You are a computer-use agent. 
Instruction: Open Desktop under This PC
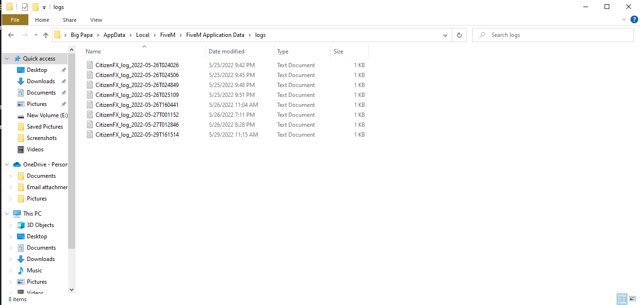click(37, 236)
